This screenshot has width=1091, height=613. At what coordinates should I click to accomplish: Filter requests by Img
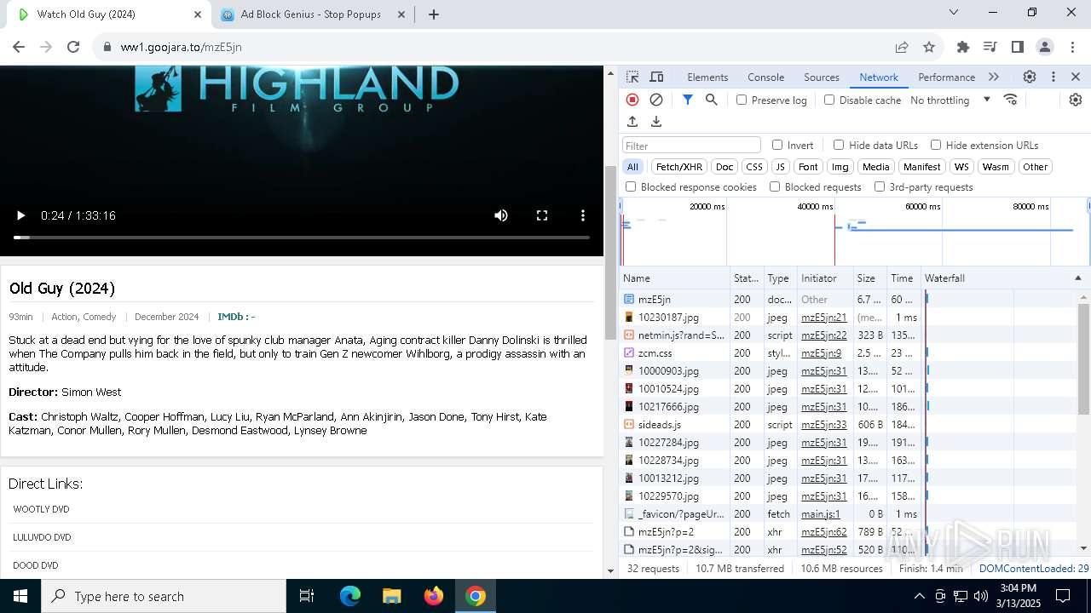coord(840,167)
